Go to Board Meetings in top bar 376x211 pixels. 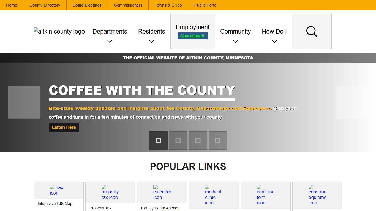pyautogui.click(x=87, y=5)
